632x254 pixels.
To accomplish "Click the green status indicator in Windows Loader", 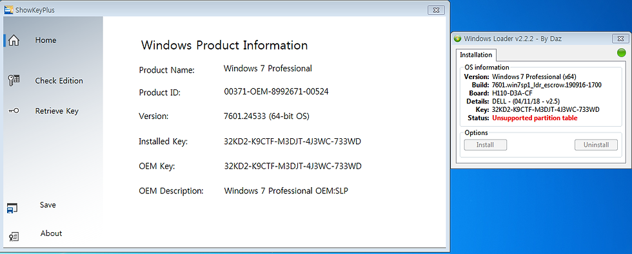I will pyautogui.click(x=622, y=53).
